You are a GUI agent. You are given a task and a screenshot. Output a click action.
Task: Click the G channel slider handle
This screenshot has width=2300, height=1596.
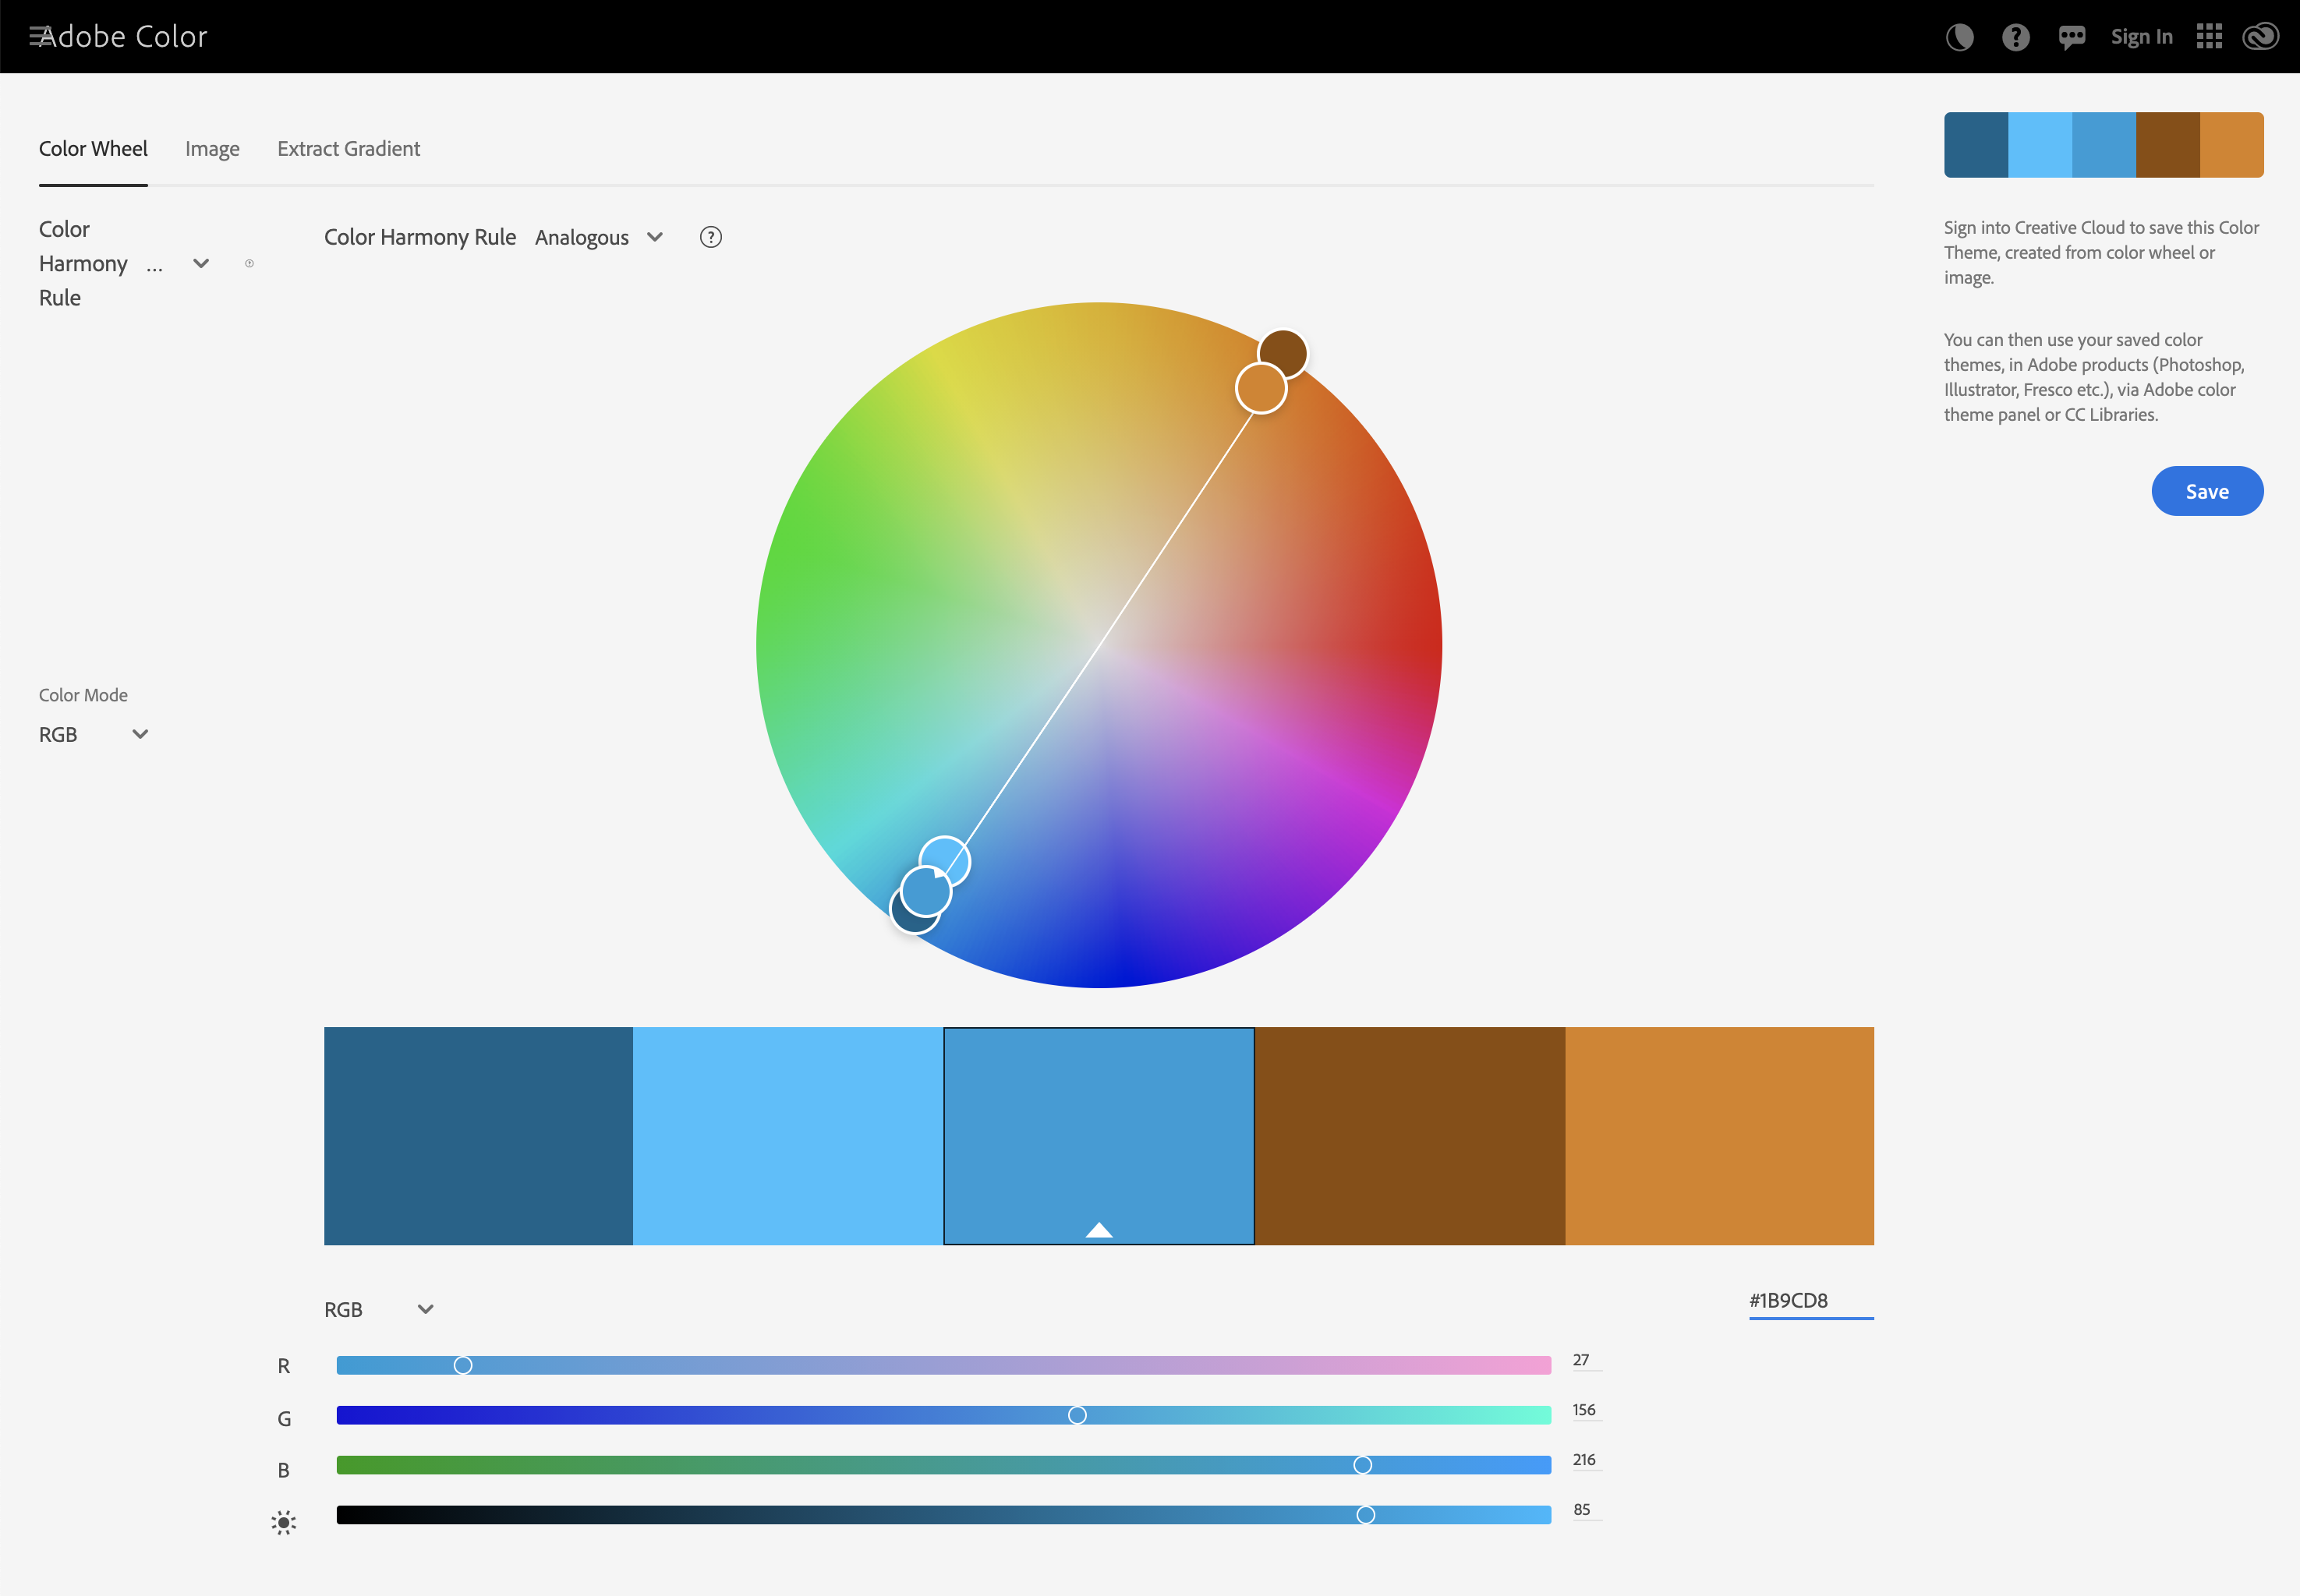pyautogui.click(x=1077, y=1415)
